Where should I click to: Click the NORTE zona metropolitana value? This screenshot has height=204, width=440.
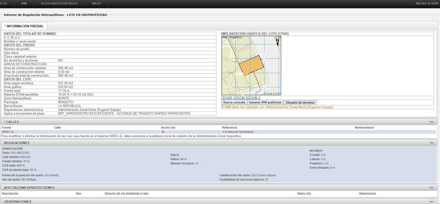[x=64, y=98]
